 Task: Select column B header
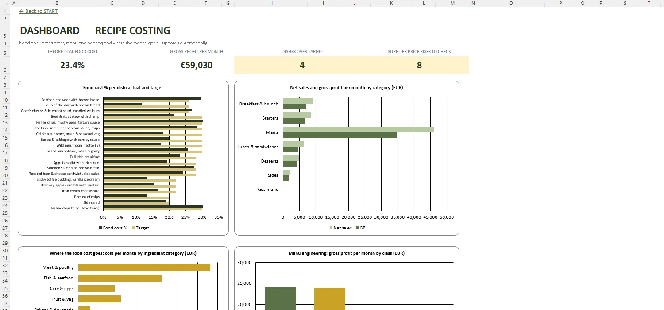pyautogui.click(x=57, y=3)
